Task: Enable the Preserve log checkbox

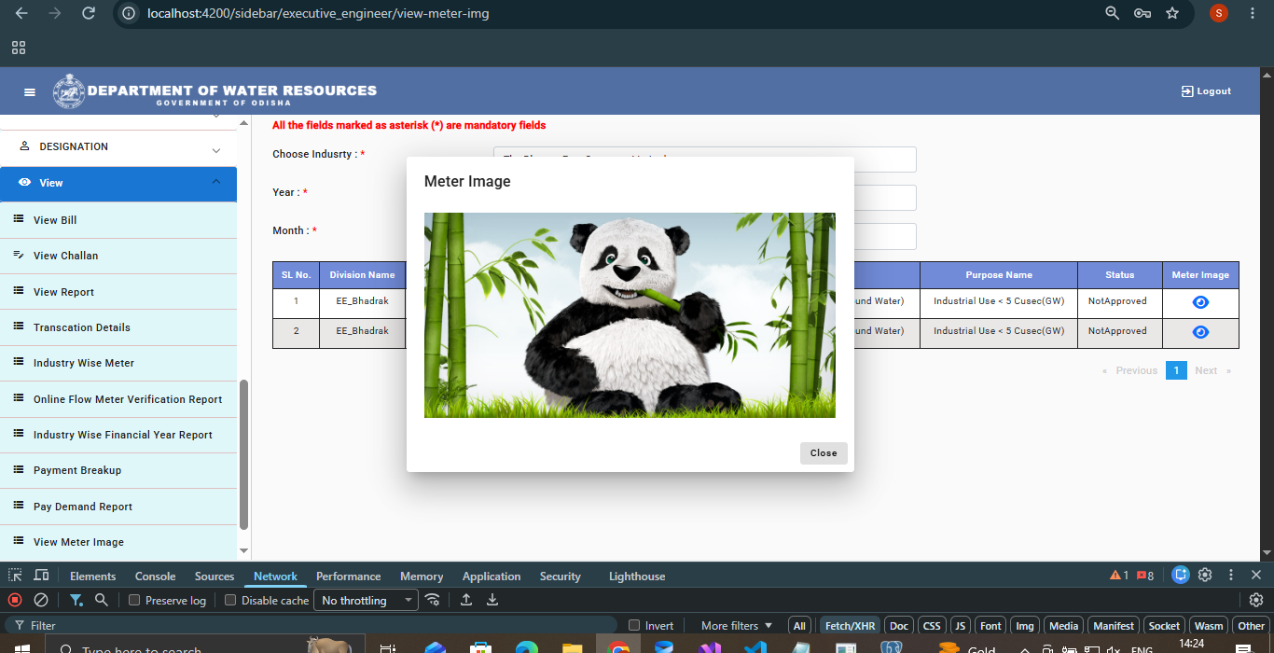Action: [x=134, y=600]
